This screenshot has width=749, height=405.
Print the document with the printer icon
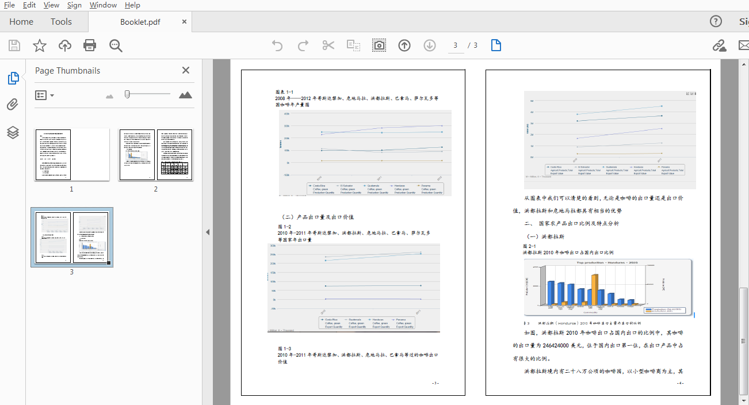coord(90,45)
